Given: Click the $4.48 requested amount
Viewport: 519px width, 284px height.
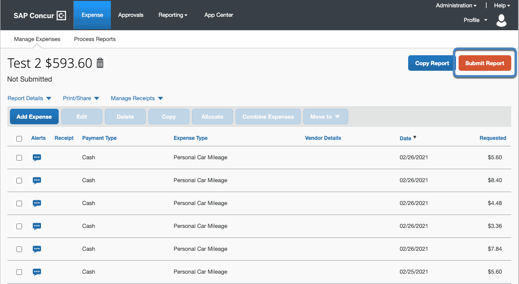Looking at the screenshot, I should pos(495,203).
